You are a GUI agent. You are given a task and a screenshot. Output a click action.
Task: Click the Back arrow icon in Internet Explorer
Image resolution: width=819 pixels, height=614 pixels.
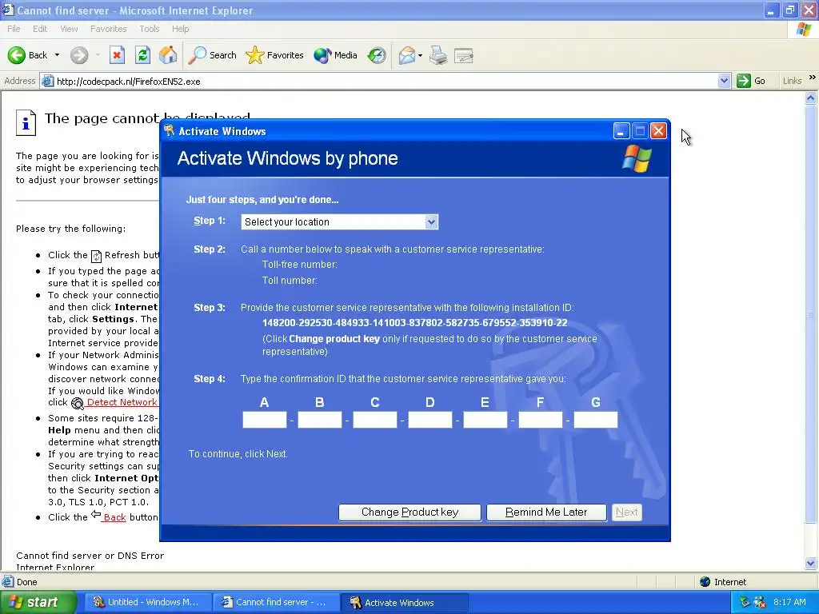(x=17, y=55)
